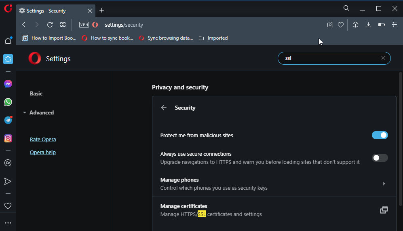
Task: Open the sidebar Bookmarks star icon
Action: 8,59
